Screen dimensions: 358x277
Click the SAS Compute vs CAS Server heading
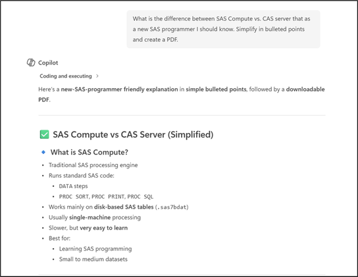click(133, 134)
